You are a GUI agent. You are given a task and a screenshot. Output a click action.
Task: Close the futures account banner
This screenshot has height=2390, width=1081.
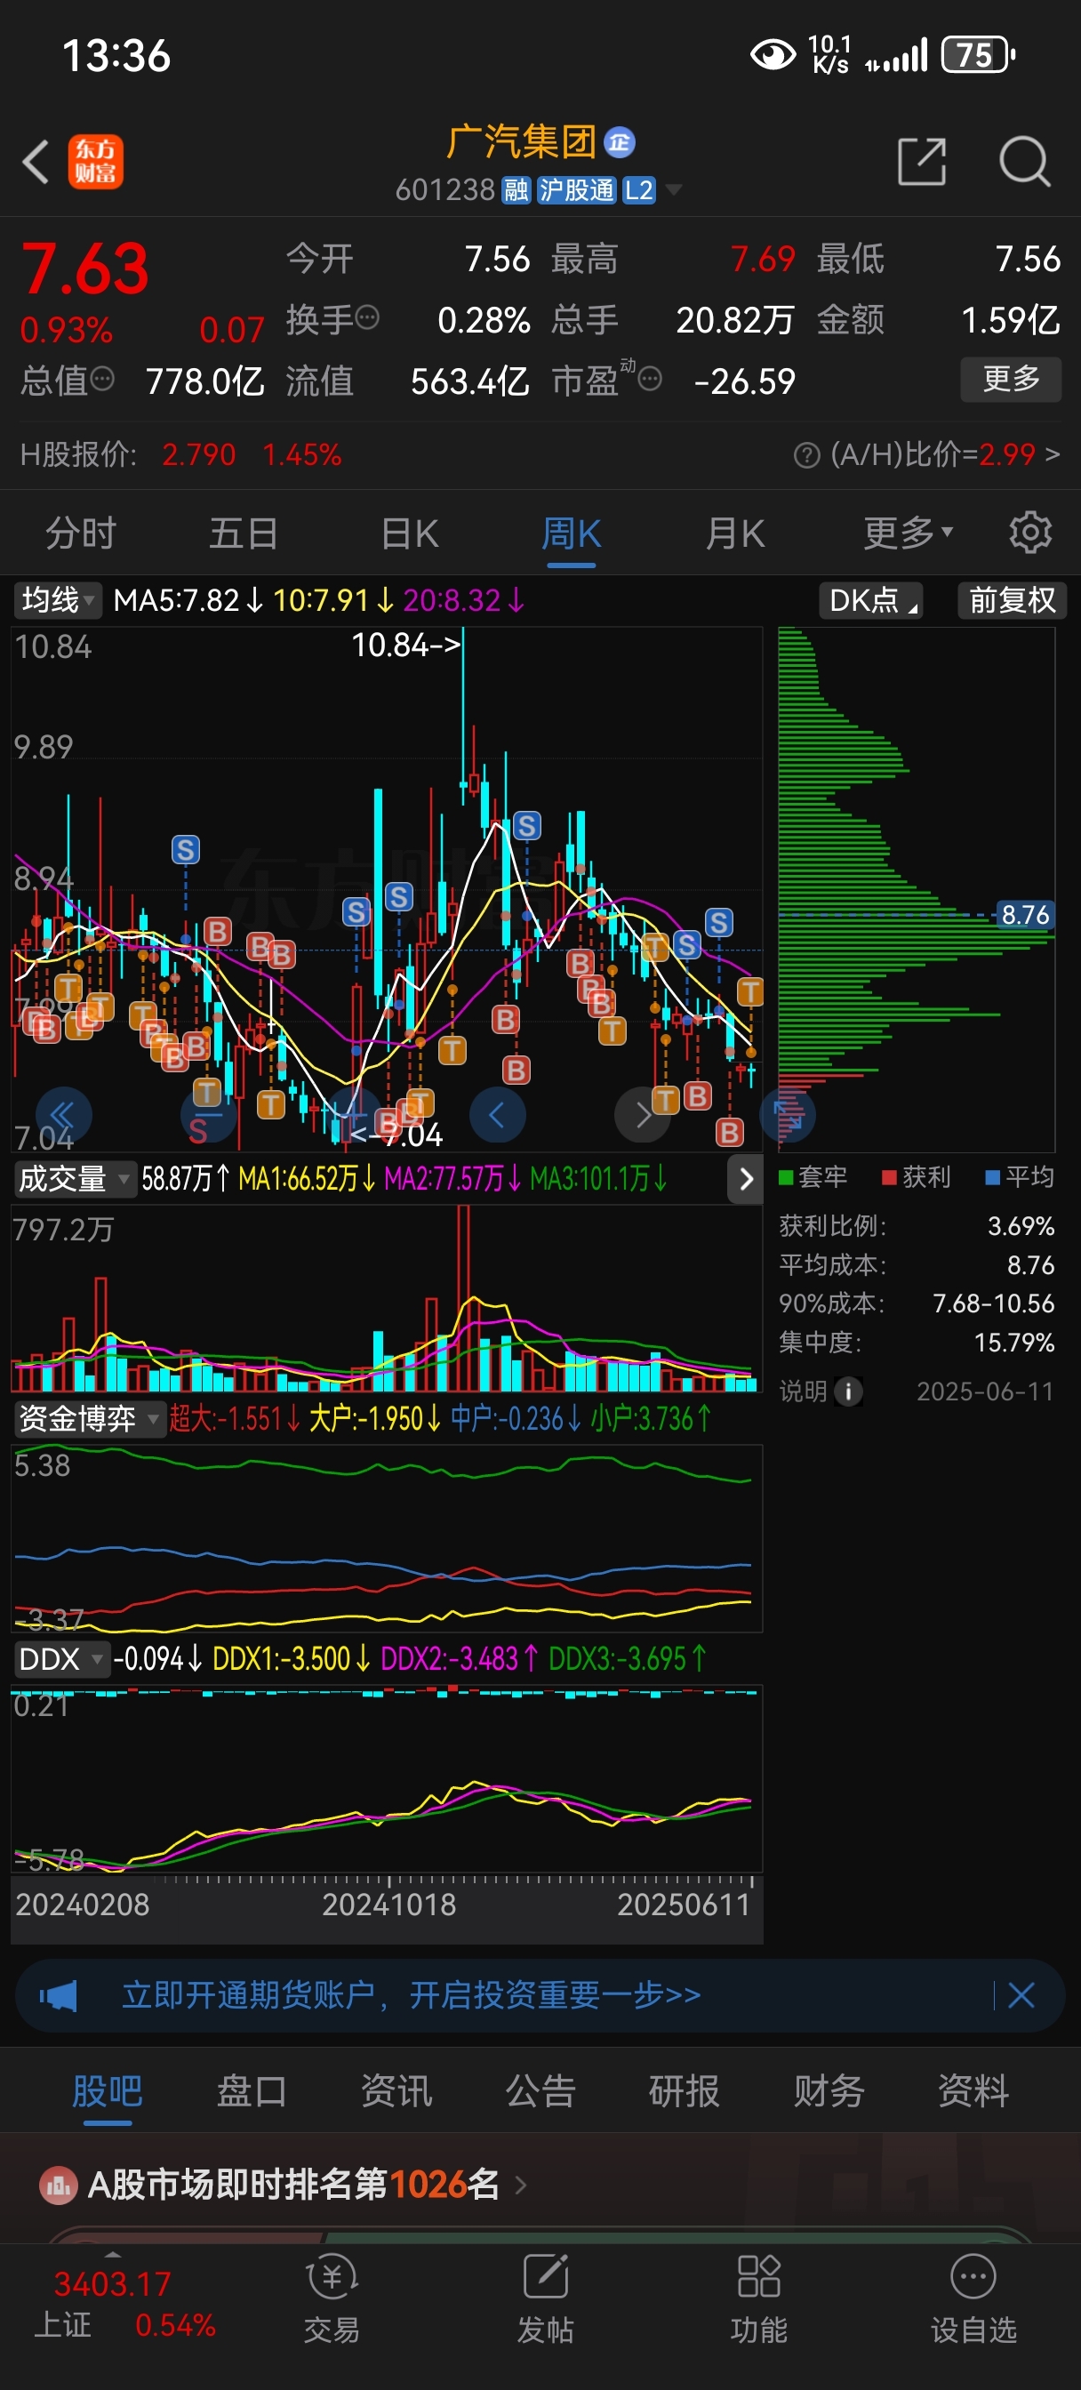1021,1994
